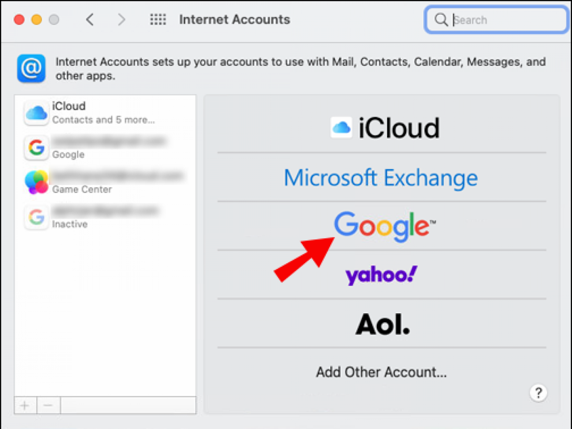572x429 pixels.
Task: Click the Internet Accounts window title
Action: (235, 20)
